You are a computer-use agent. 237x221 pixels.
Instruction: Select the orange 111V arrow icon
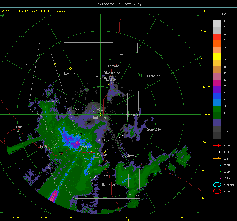[x=217, y=158]
